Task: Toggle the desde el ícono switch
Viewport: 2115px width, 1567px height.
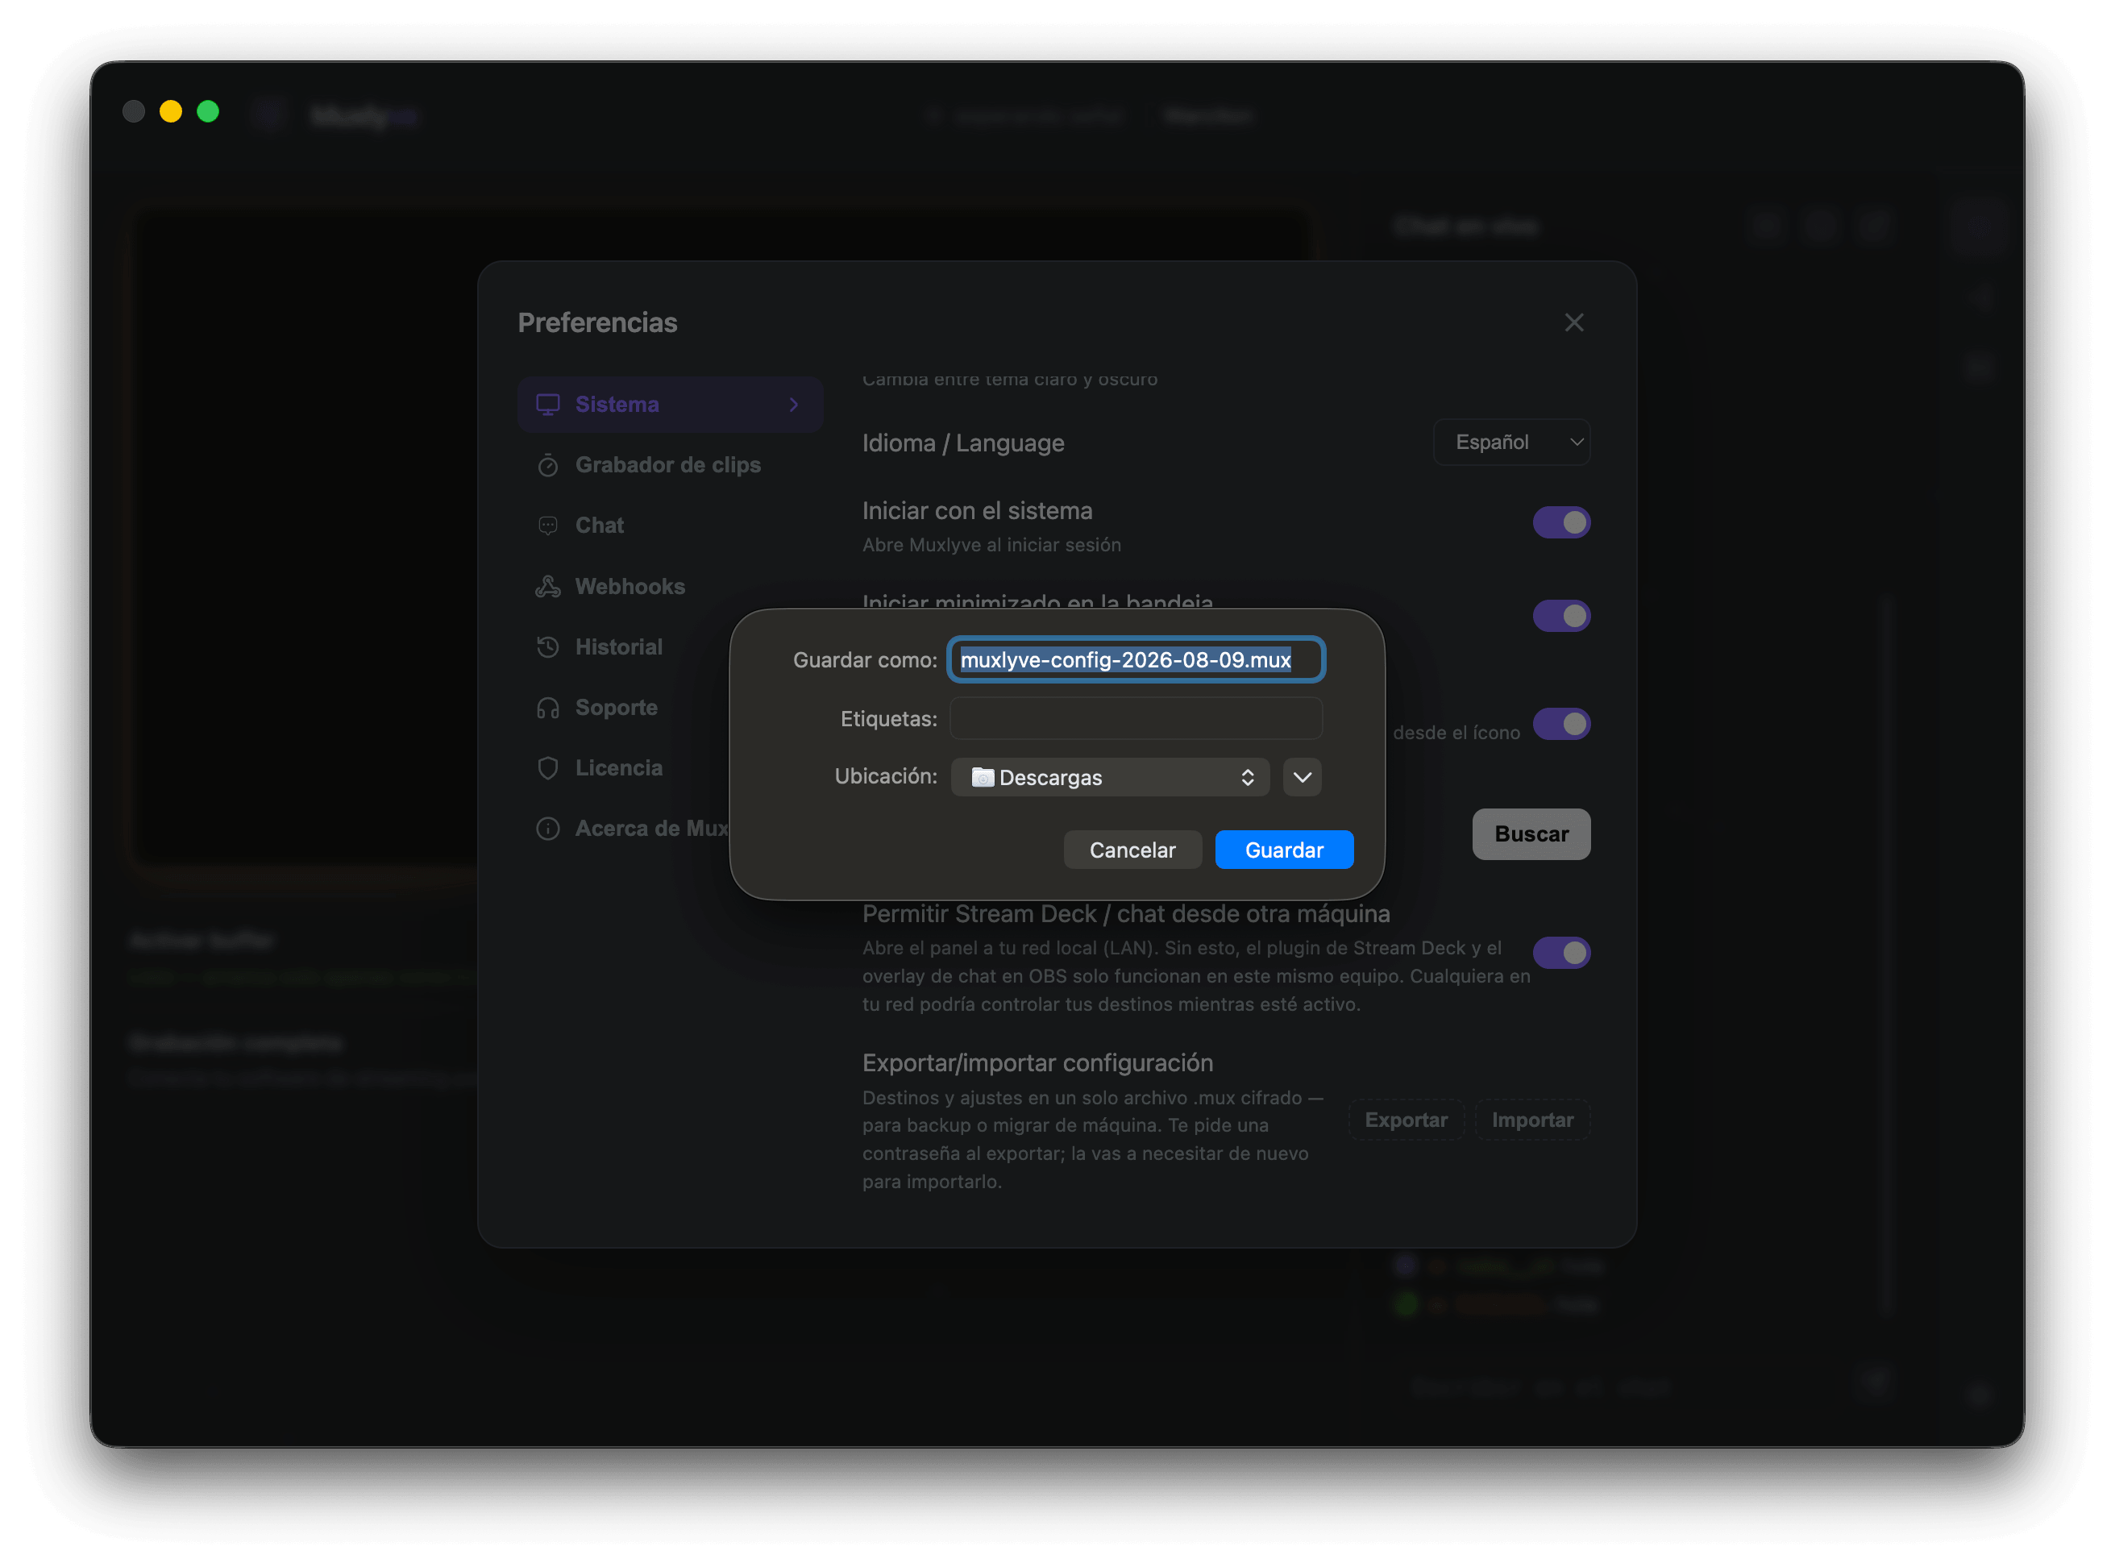Action: click(1561, 724)
